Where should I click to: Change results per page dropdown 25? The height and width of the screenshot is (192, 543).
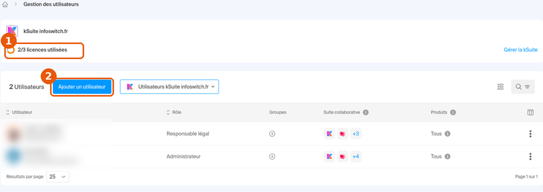(58, 177)
